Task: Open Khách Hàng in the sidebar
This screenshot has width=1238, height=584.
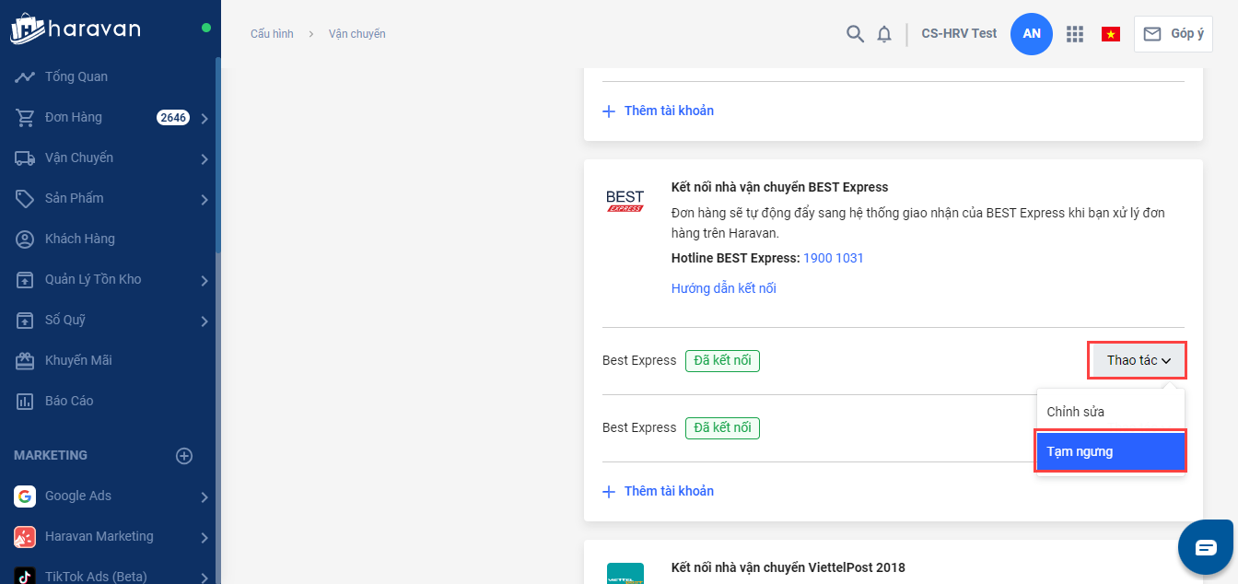Action: click(x=80, y=239)
